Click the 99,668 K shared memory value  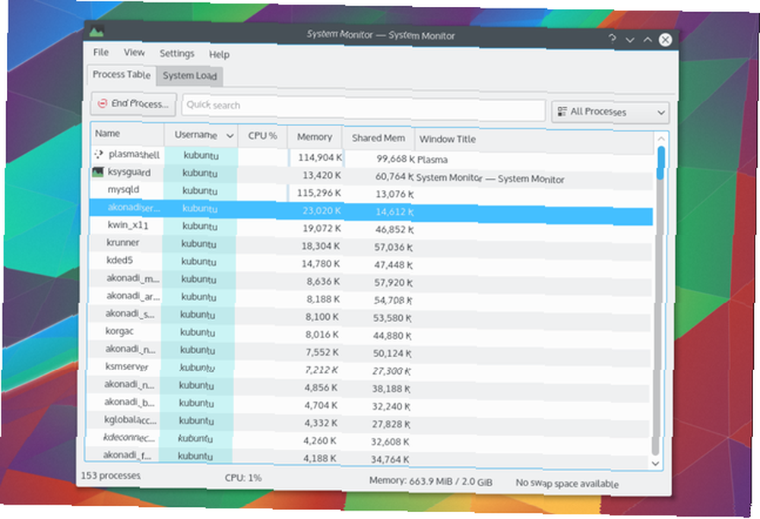pyautogui.click(x=395, y=159)
